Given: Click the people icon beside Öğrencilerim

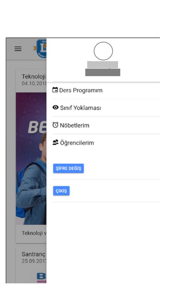Looking at the screenshot, I should tap(55, 142).
